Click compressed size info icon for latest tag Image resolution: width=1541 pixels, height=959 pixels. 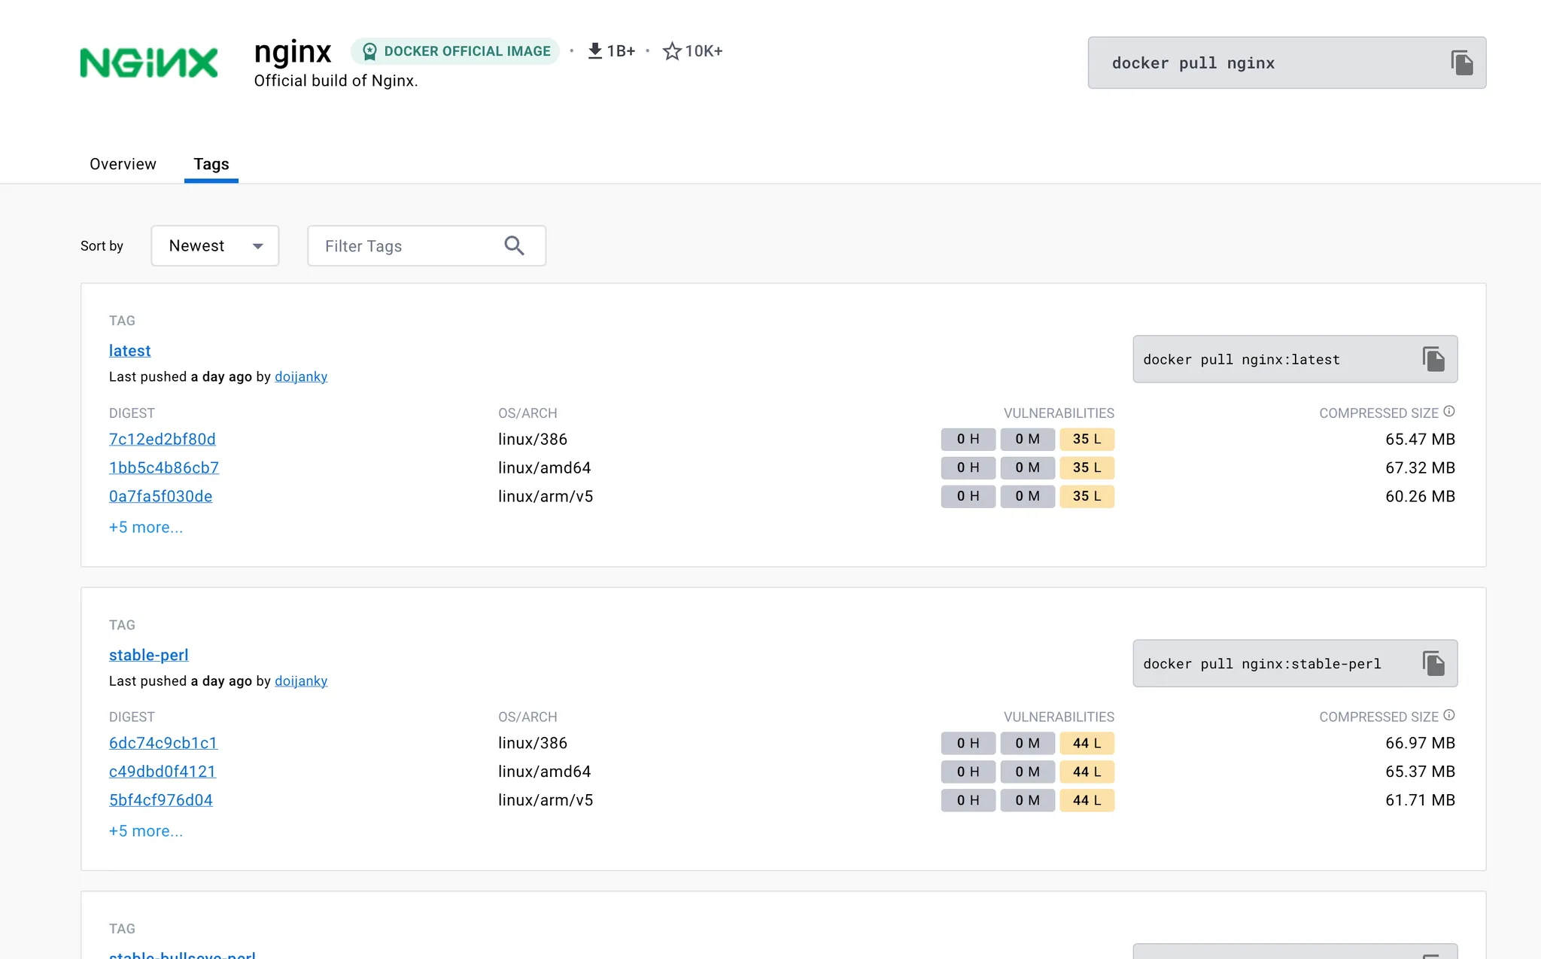1449,411
